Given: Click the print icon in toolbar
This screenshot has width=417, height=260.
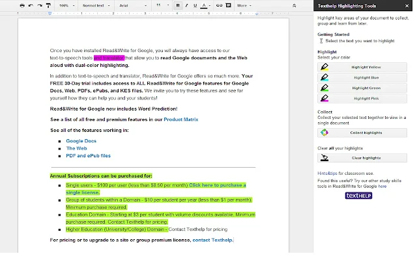Looking at the screenshot, I should pyautogui.click(x=22, y=6).
